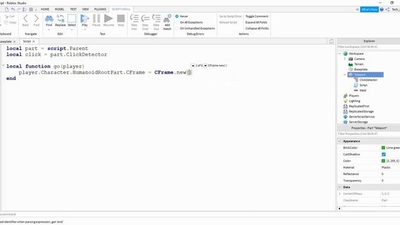Screen dimensions: 400x225
Task: Click Collapse All Folds
Action: tap(257, 29)
